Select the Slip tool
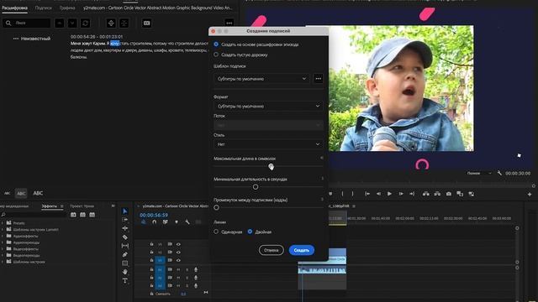538x302 pixels. (125, 246)
